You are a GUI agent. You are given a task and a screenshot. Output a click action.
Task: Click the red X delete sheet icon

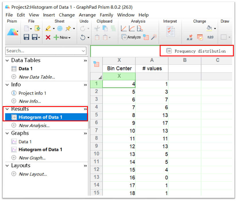pos(48,37)
